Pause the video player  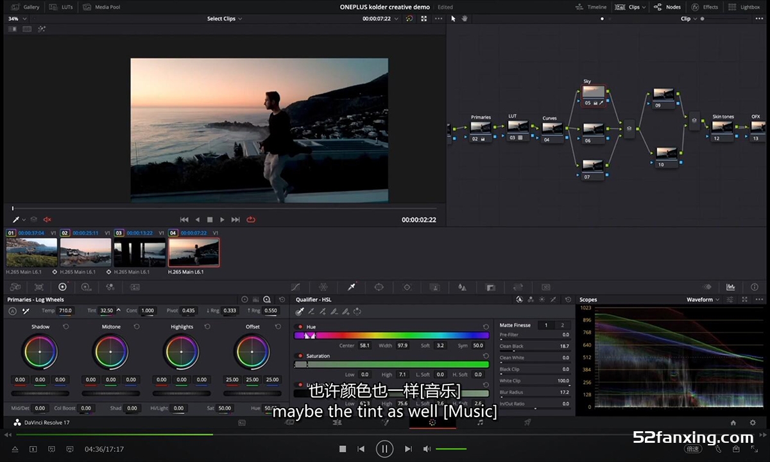[x=384, y=449]
